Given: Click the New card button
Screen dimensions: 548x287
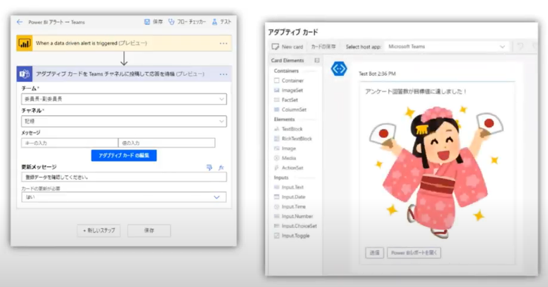Looking at the screenshot, I should click(x=288, y=47).
